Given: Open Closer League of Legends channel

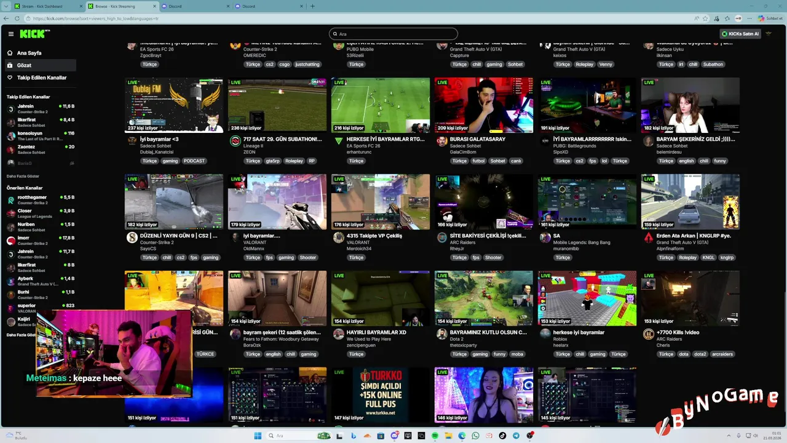Looking at the screenshot, I should click(x=41, y=214).
